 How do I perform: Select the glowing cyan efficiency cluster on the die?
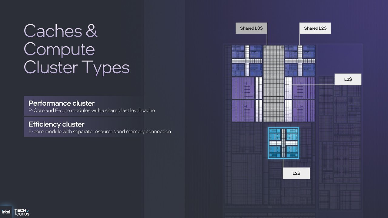(x=283, y=143)
